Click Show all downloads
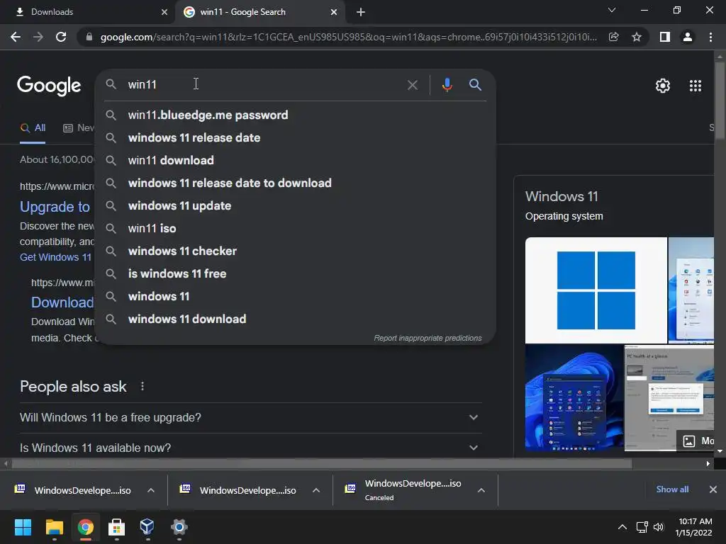 point(672,489)
